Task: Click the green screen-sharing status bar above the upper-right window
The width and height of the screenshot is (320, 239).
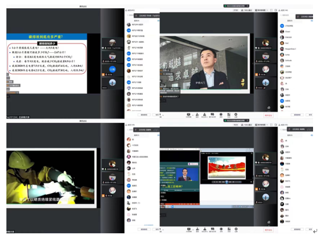Action: (236, 6)
